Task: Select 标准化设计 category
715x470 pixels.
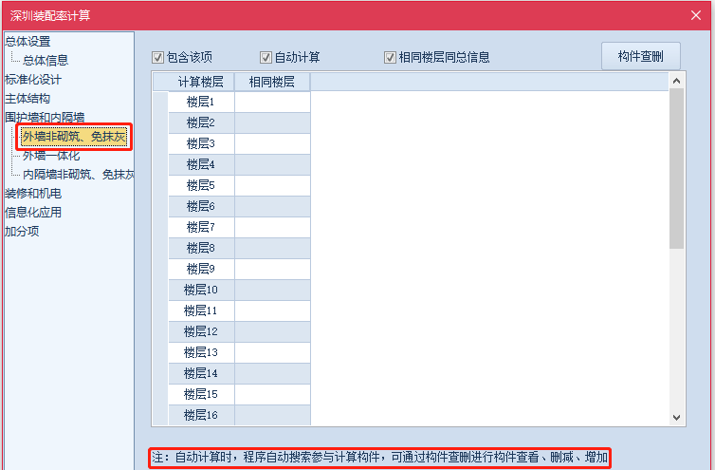Action: [33, 79]
